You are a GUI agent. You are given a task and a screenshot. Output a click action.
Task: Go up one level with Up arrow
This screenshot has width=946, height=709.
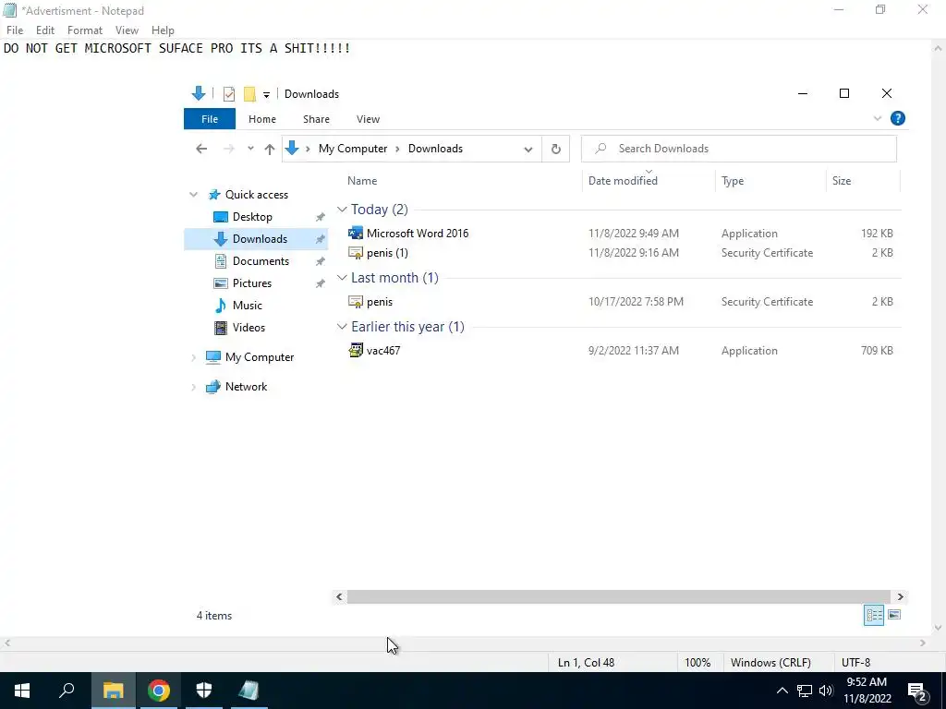click(269, 149)
